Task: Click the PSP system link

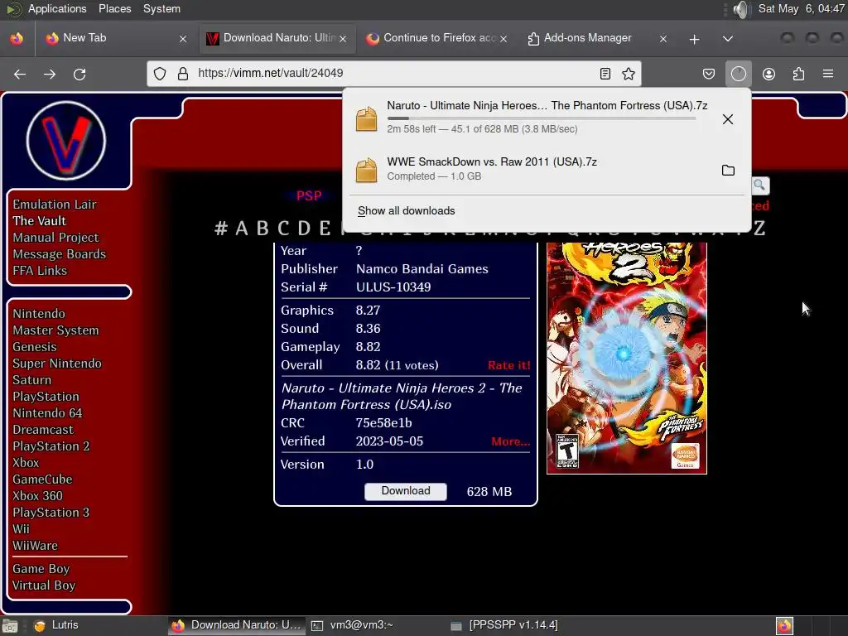Action: click(309, 195)
